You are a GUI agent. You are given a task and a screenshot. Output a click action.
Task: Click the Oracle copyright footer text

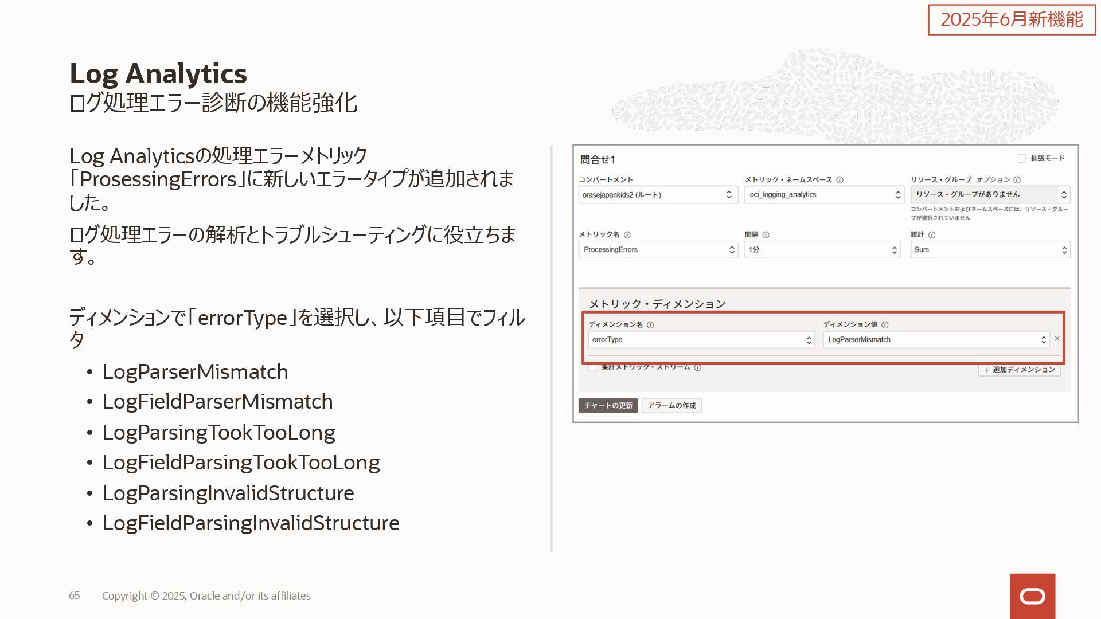tap(206, 596)
